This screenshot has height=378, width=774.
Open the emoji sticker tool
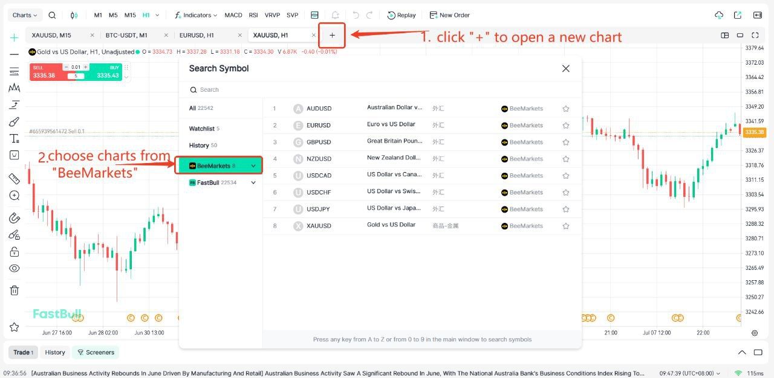click(x=14, y=155)
